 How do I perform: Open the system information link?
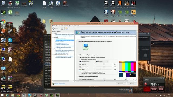[59, 84]
